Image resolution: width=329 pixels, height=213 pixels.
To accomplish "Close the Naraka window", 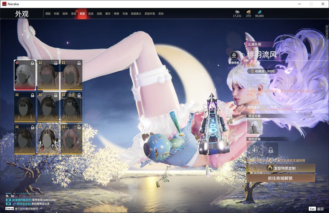I will click(323, 4).
